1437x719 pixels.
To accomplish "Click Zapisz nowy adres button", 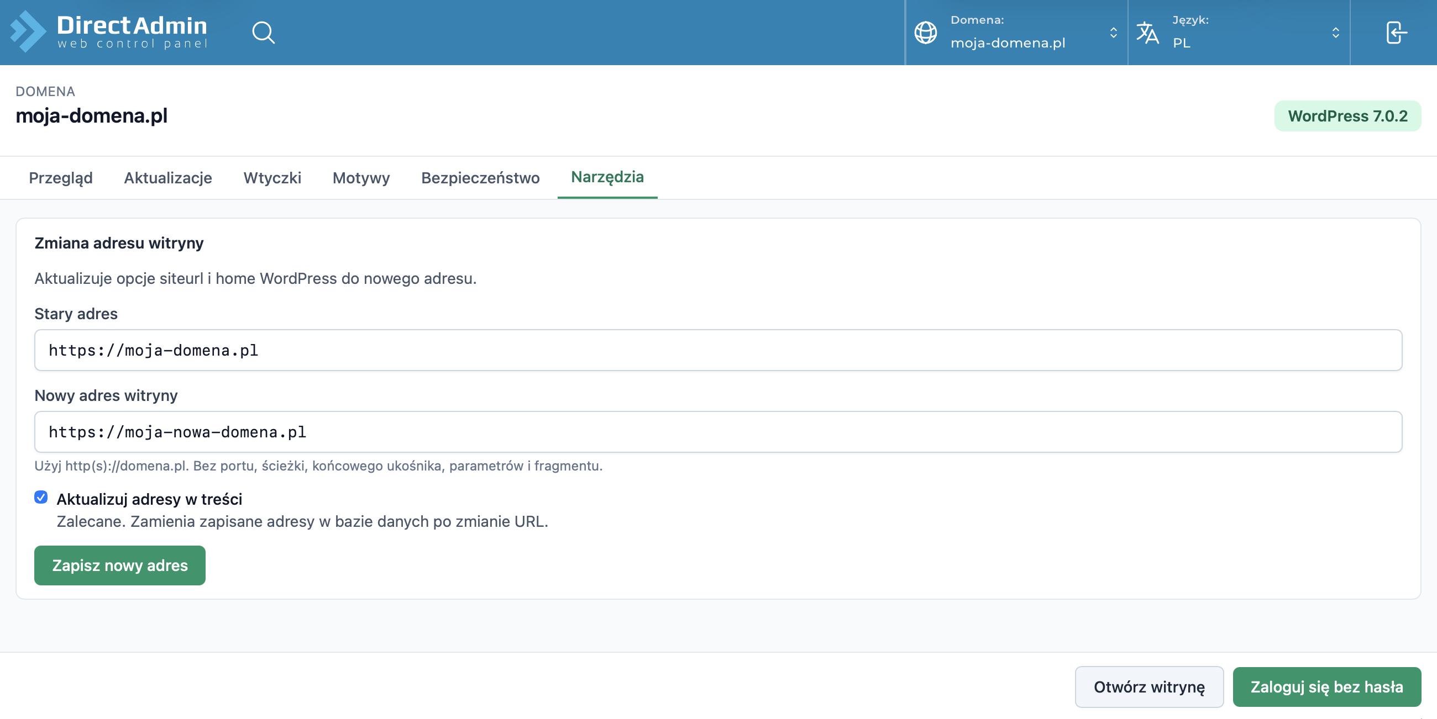I will 120,565.
